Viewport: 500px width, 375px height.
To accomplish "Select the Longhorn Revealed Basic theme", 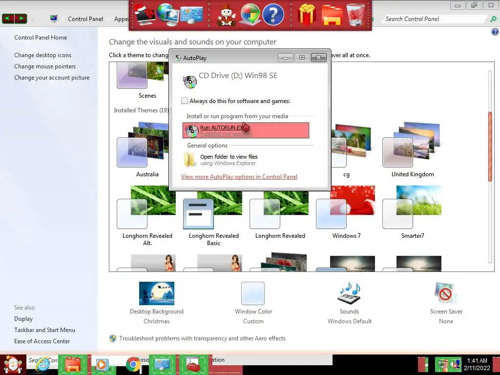I will click(213, 215).
